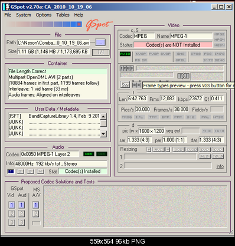Click the split-arrows icon in Video panel
The height and width of the screenshot is (246, 235).
(x=183, y=76)
